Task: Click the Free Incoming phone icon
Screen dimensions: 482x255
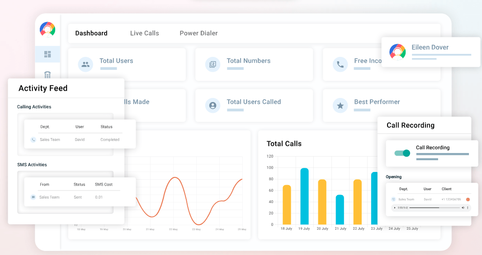Action: coord(340,65)
